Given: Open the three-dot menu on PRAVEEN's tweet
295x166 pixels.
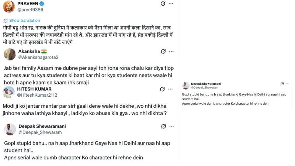Looking at the screenshot, I should click(x=171, y=4).
